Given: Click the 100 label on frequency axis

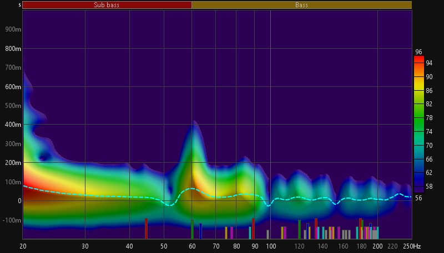Looking at the screenshot, I should [271, 246].
